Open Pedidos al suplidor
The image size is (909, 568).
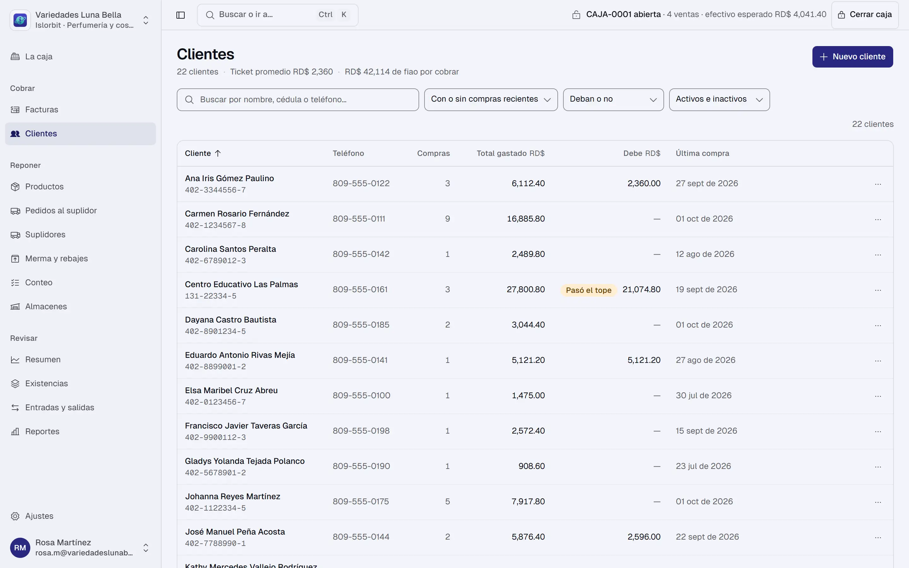80,211
